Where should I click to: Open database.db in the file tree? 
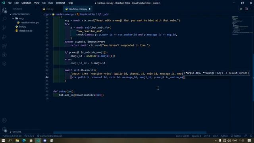point(25,31)
